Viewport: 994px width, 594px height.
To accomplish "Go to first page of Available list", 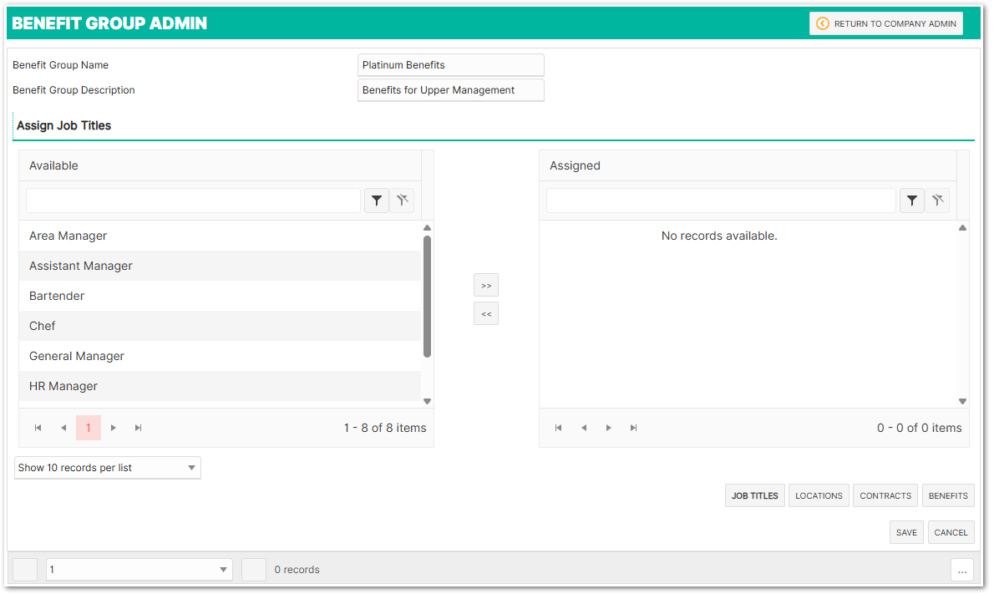I will 38,428.
